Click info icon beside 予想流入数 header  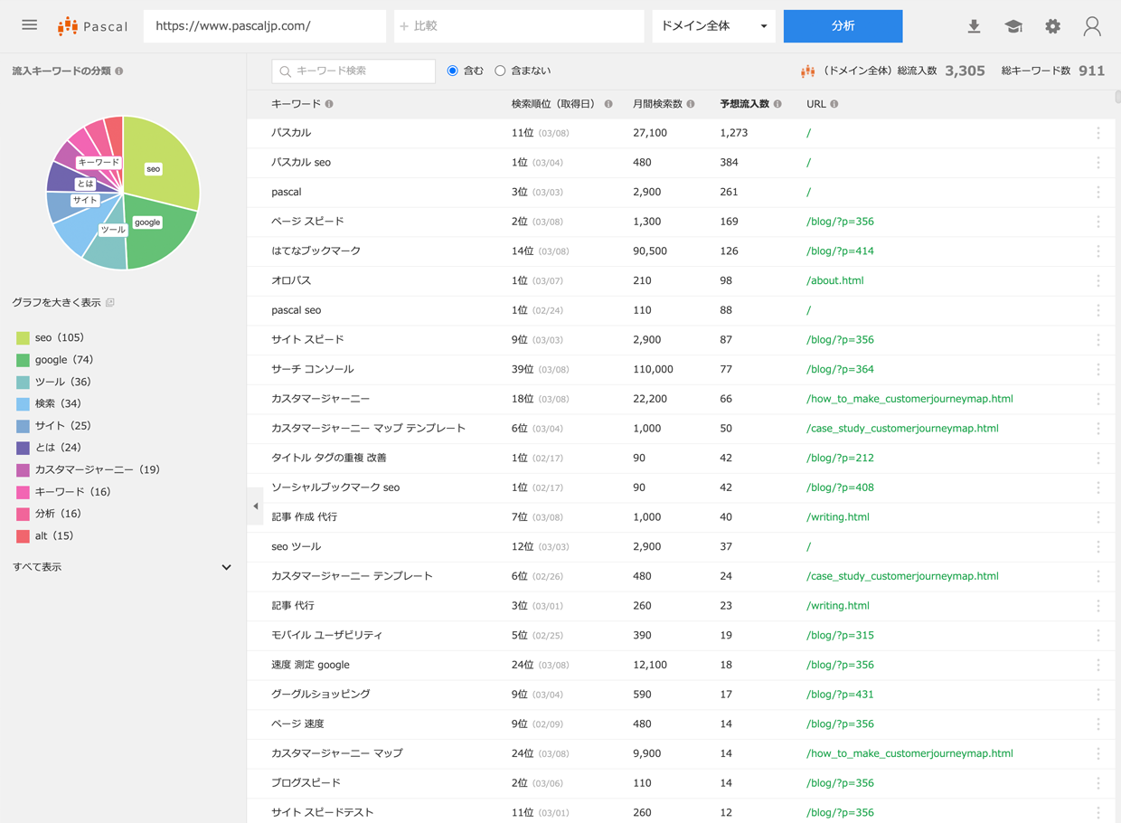pos(777,104)
